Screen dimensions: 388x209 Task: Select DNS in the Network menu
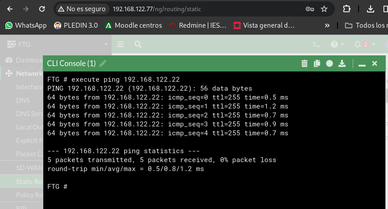coord(23,100)
